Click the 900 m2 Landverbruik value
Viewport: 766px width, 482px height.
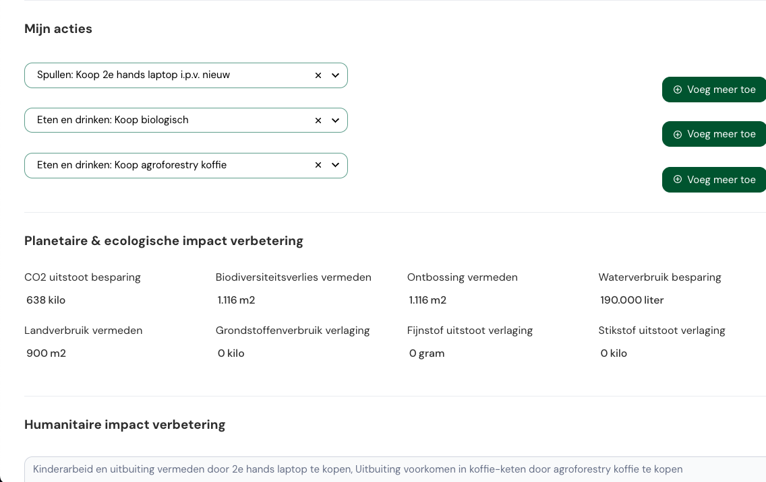coord(46,353)
